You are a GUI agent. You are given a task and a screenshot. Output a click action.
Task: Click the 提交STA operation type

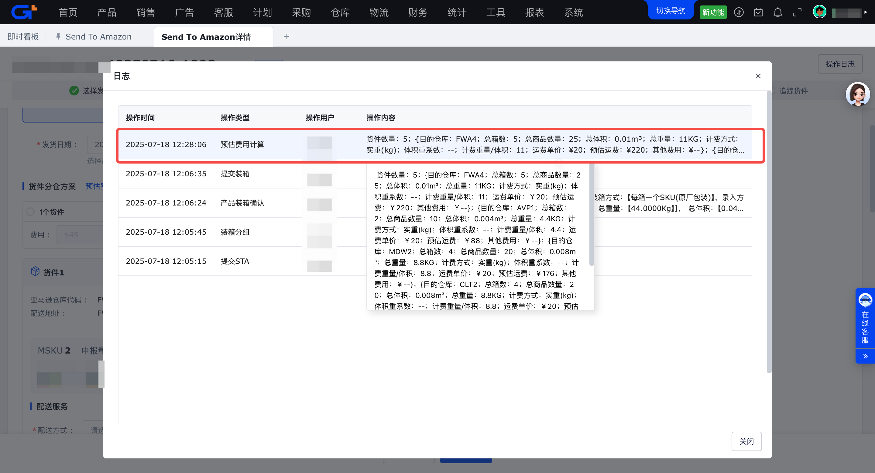235,261
